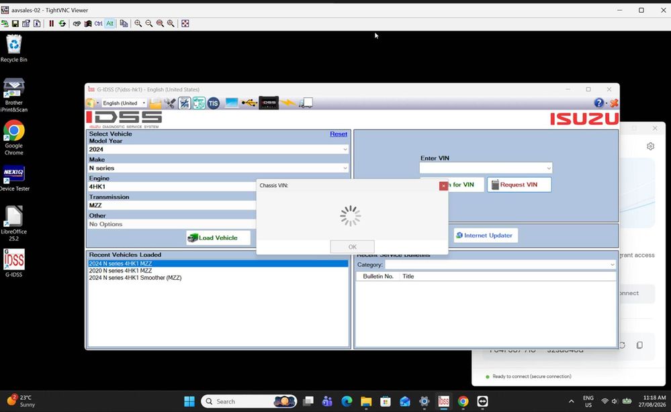Click the TightVNC save session icon
Image resolution: width=671 pixels, height=412 pixels.
coord(15,23)
